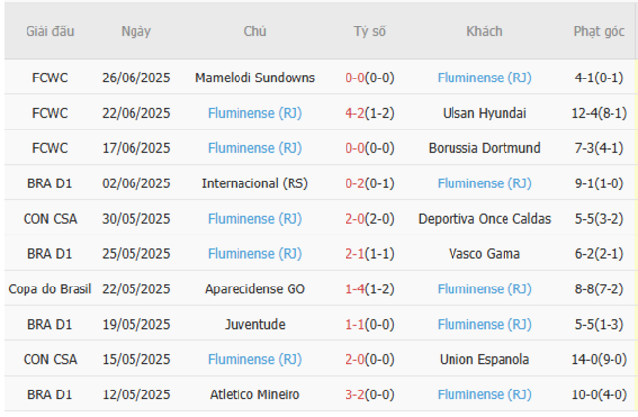Image resolution: width=638 pixels, height=417 pixels.
Task: Open Deportiva Once Caldas team page
Action: pyautogui.click(x=484, y=219)
